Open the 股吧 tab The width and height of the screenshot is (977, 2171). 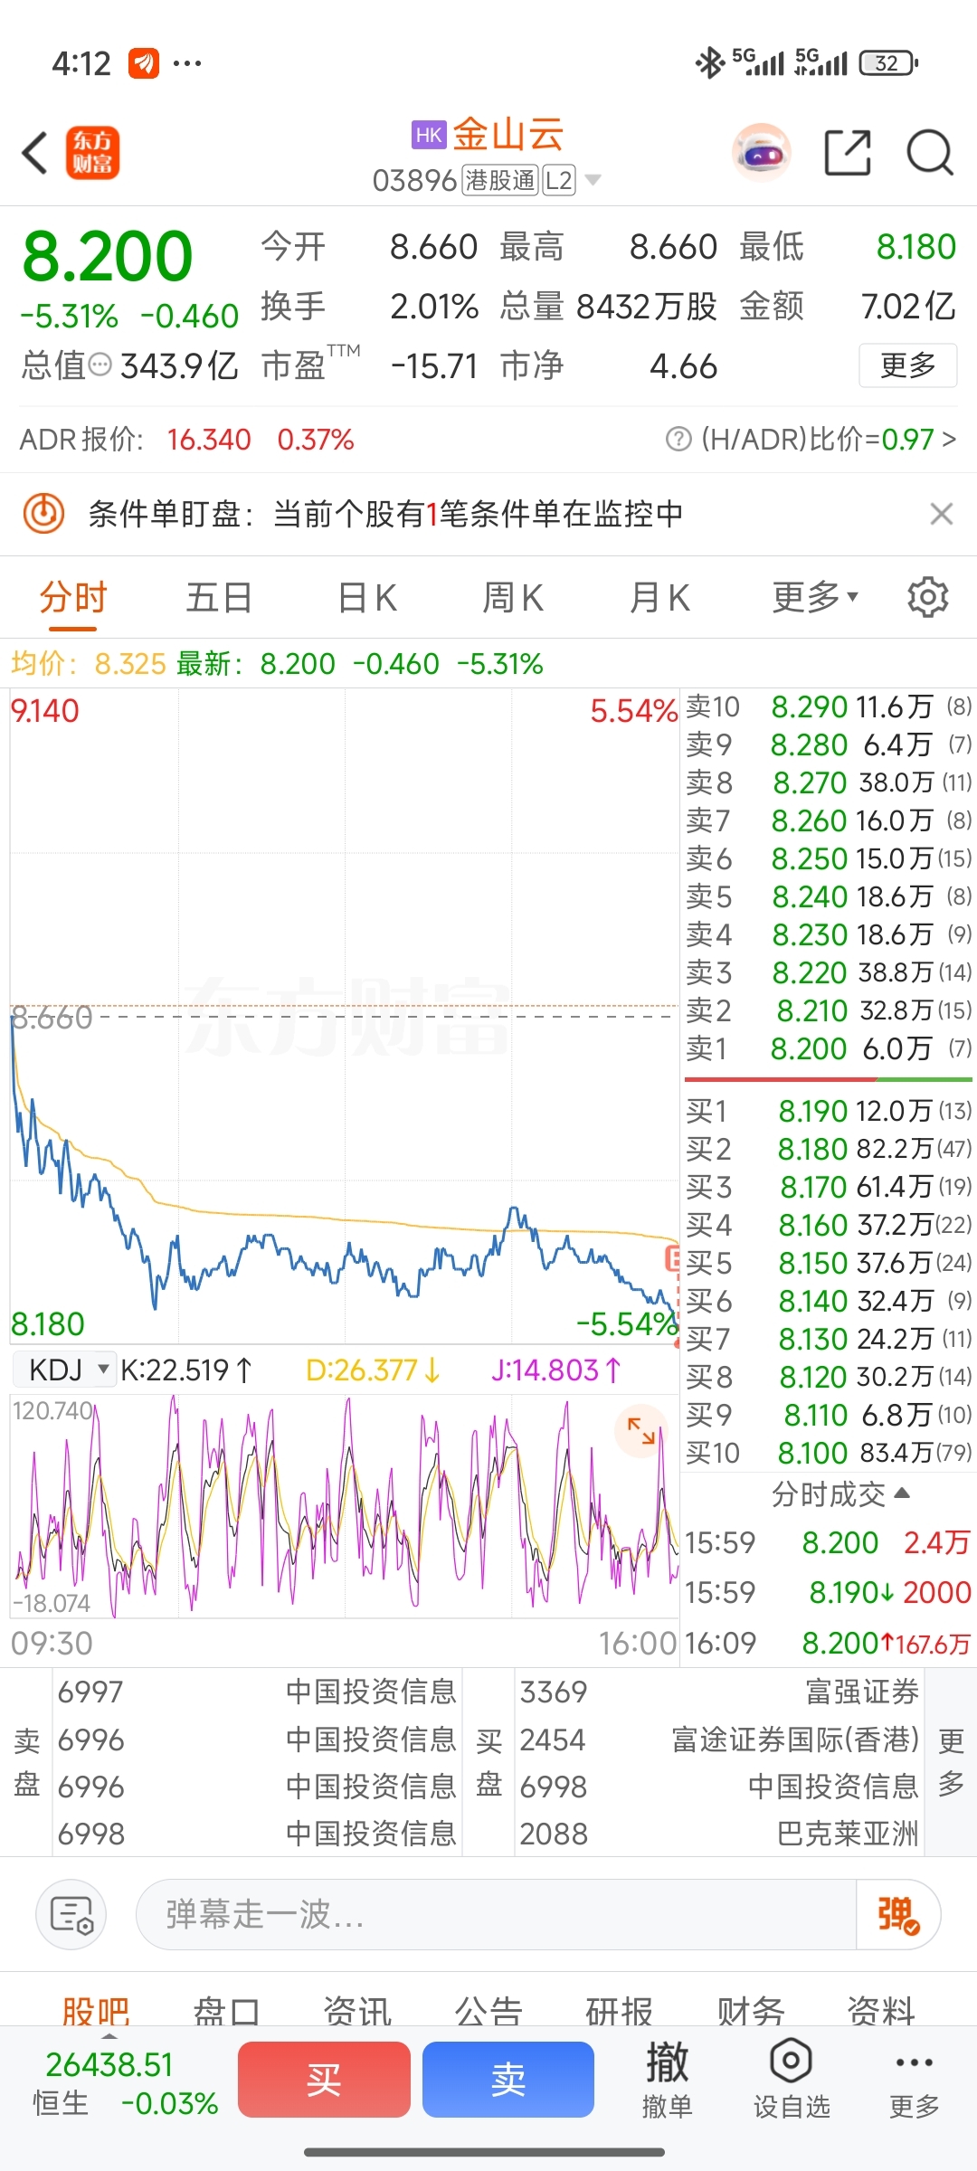click(x=96, y=2012)
